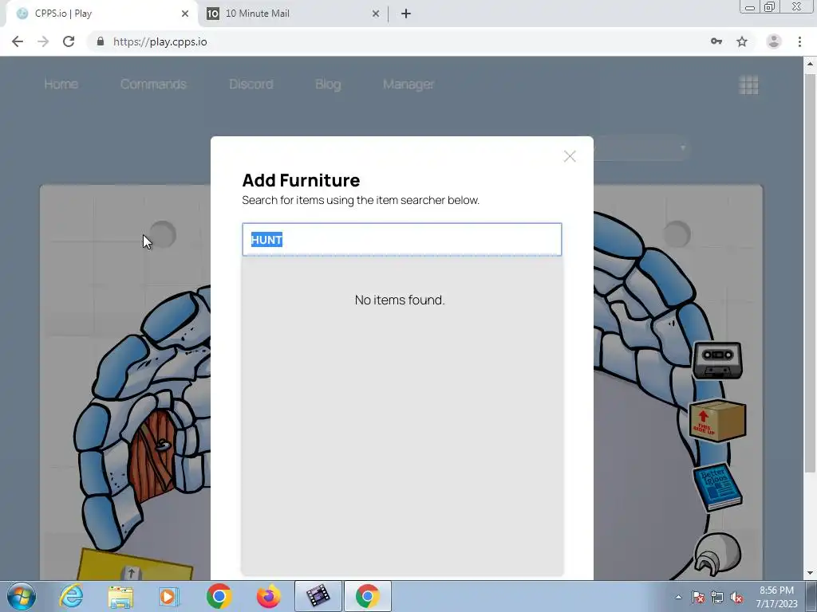The width and height of the screenshot is (817, 612).
Task: Click the scrollbar up arrow
Action: pos(810,65)
